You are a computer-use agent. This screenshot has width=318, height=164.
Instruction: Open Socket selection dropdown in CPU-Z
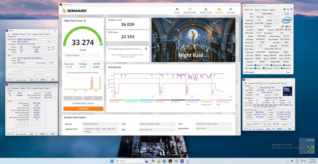pos(259,124)
